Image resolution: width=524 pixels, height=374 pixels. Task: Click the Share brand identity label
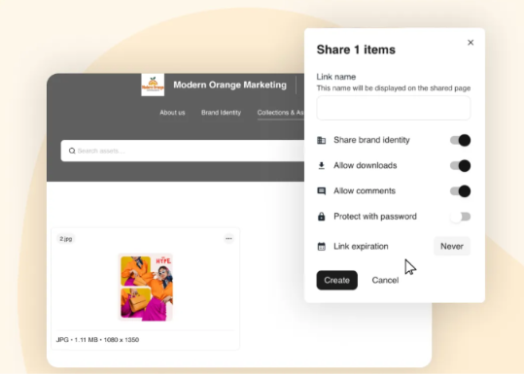tap(371, 140)
